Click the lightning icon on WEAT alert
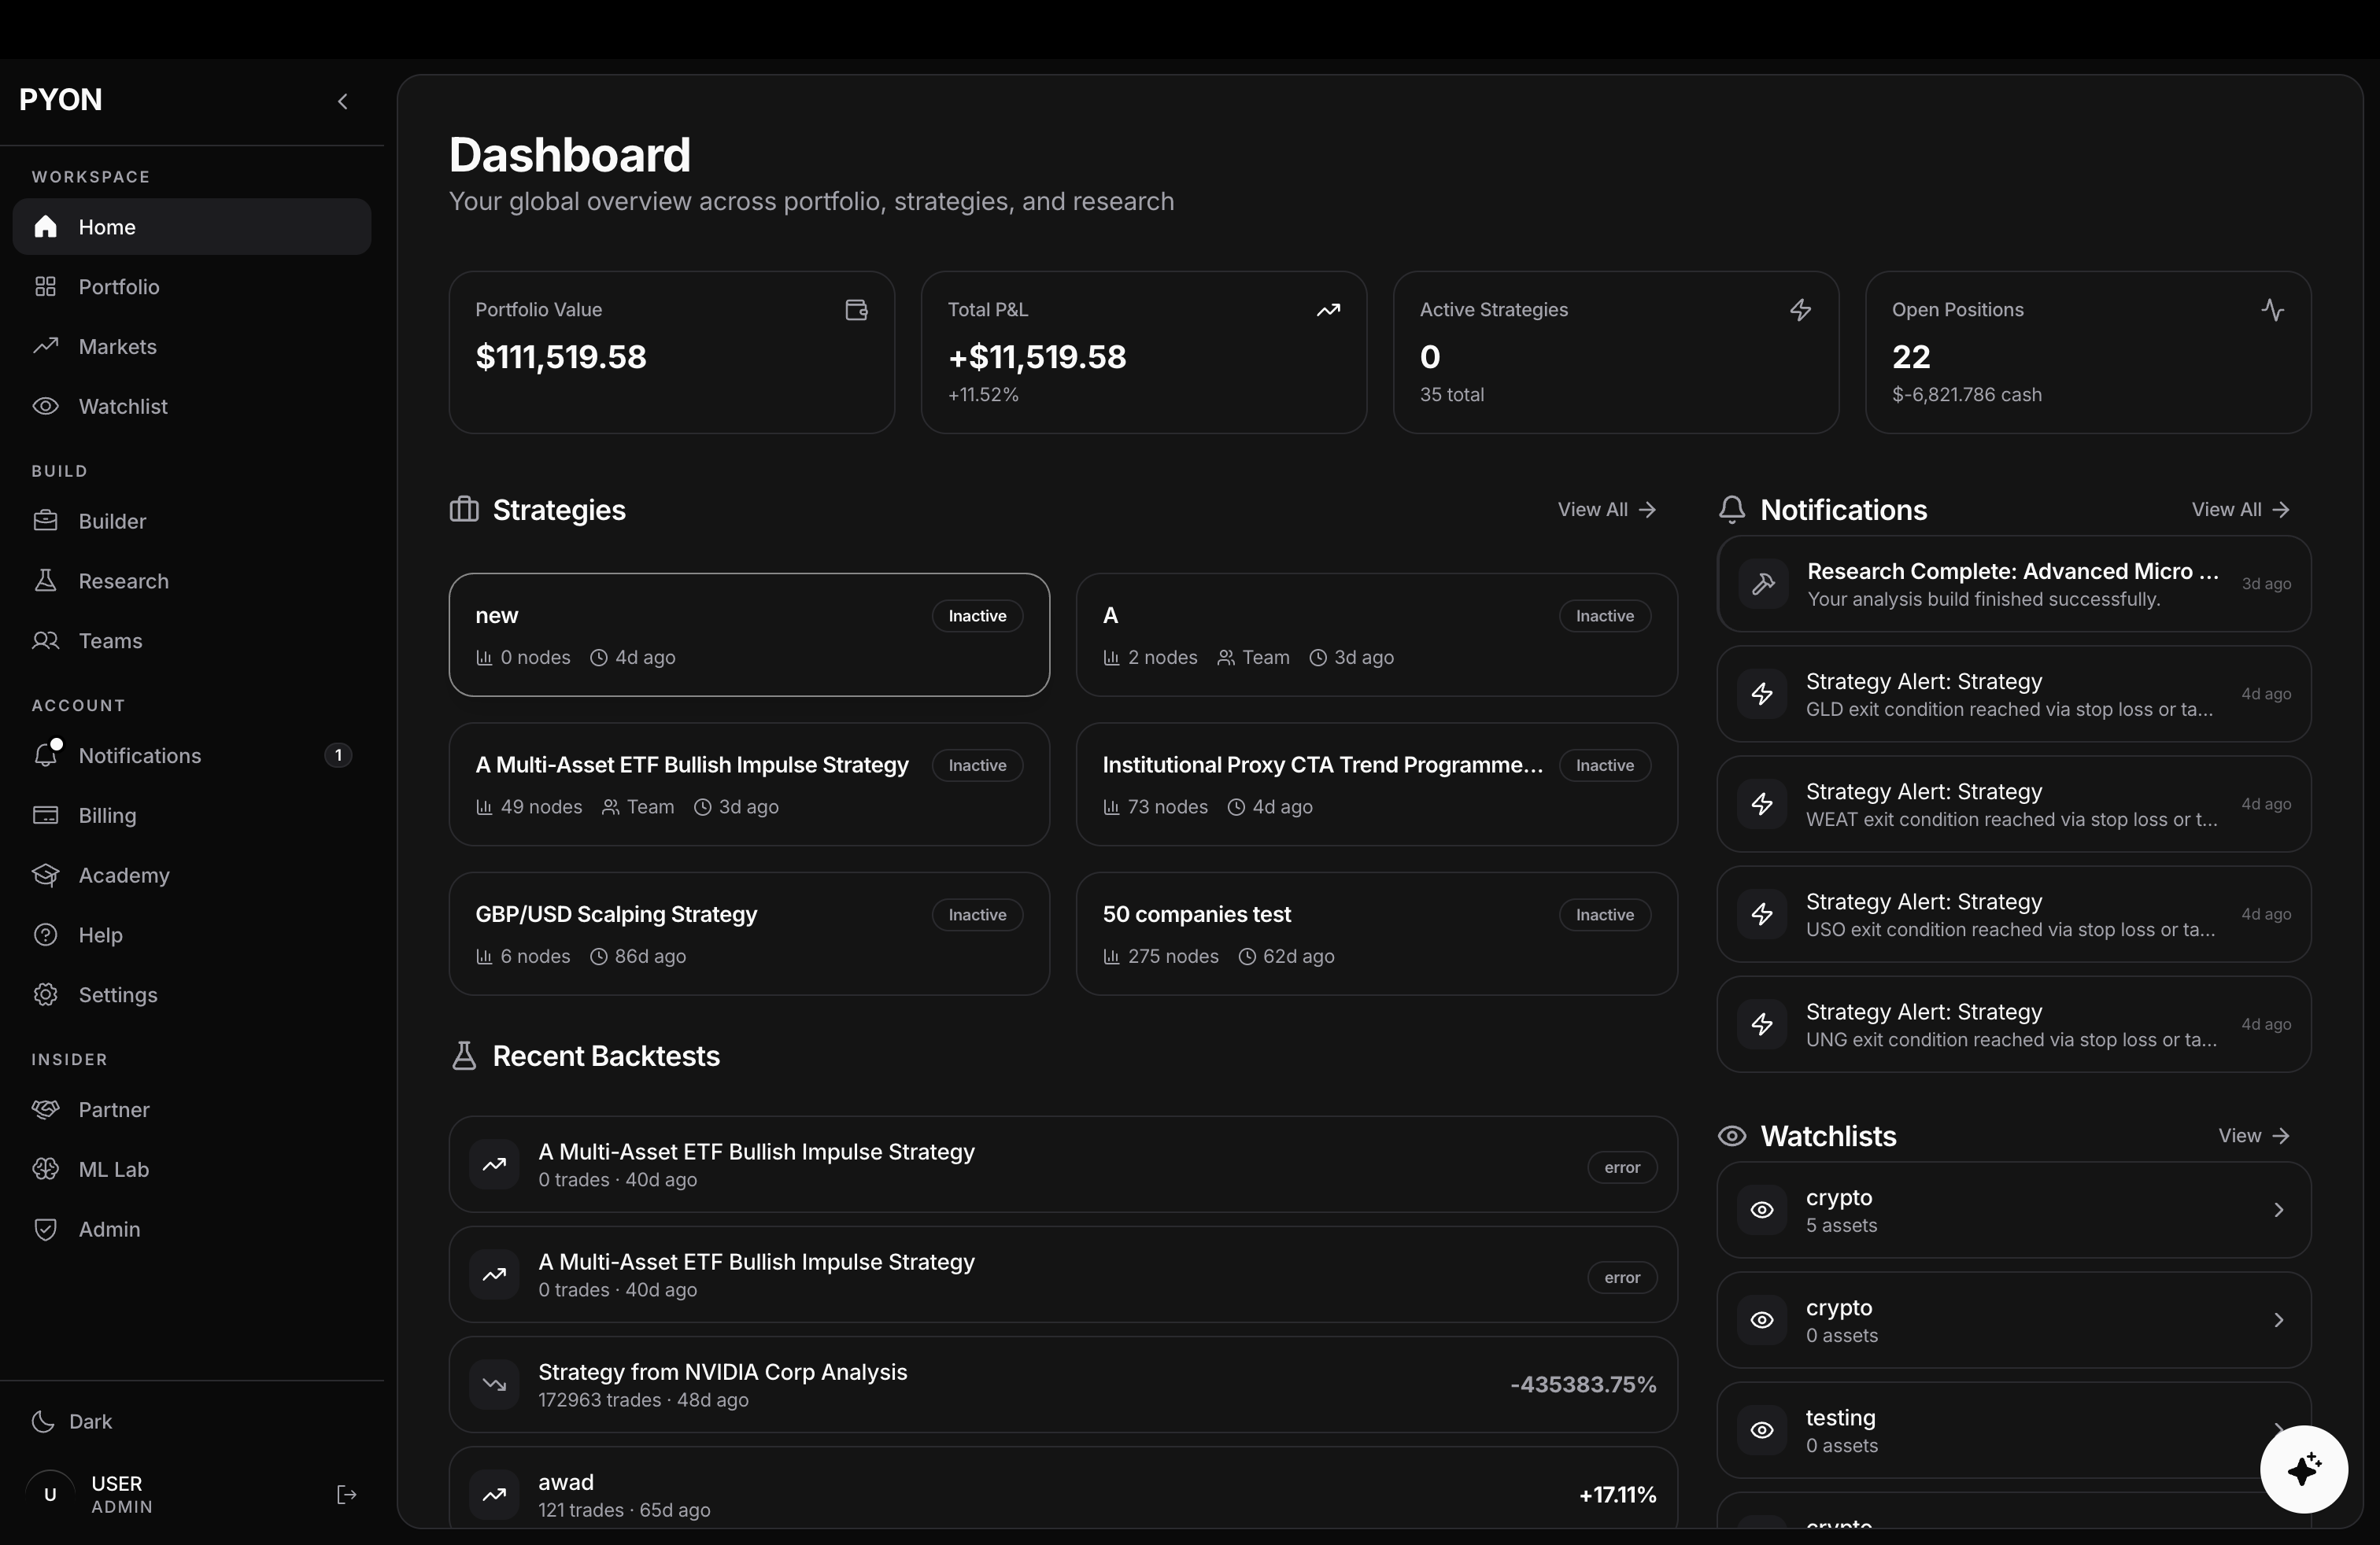This screenshot has width=2380, height=1545. [1762, 803]
